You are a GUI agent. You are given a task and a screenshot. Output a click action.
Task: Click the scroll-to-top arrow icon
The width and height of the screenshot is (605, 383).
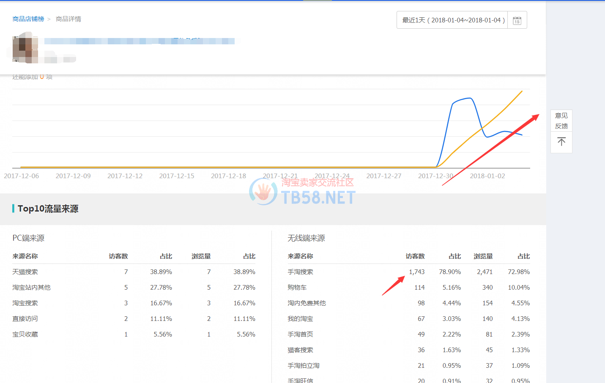[x=561, y=142]
